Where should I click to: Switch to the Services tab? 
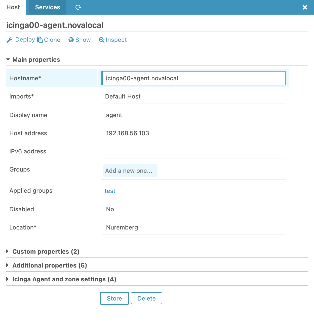coord(47,7)
